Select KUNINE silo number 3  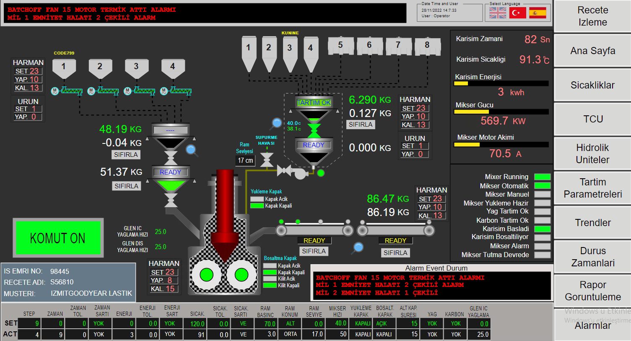click(289, 54)
